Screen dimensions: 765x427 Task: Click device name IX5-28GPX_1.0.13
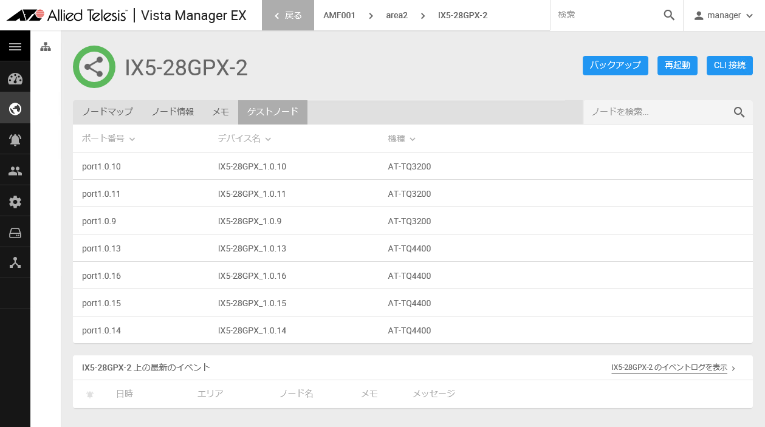tap(252, 248)
